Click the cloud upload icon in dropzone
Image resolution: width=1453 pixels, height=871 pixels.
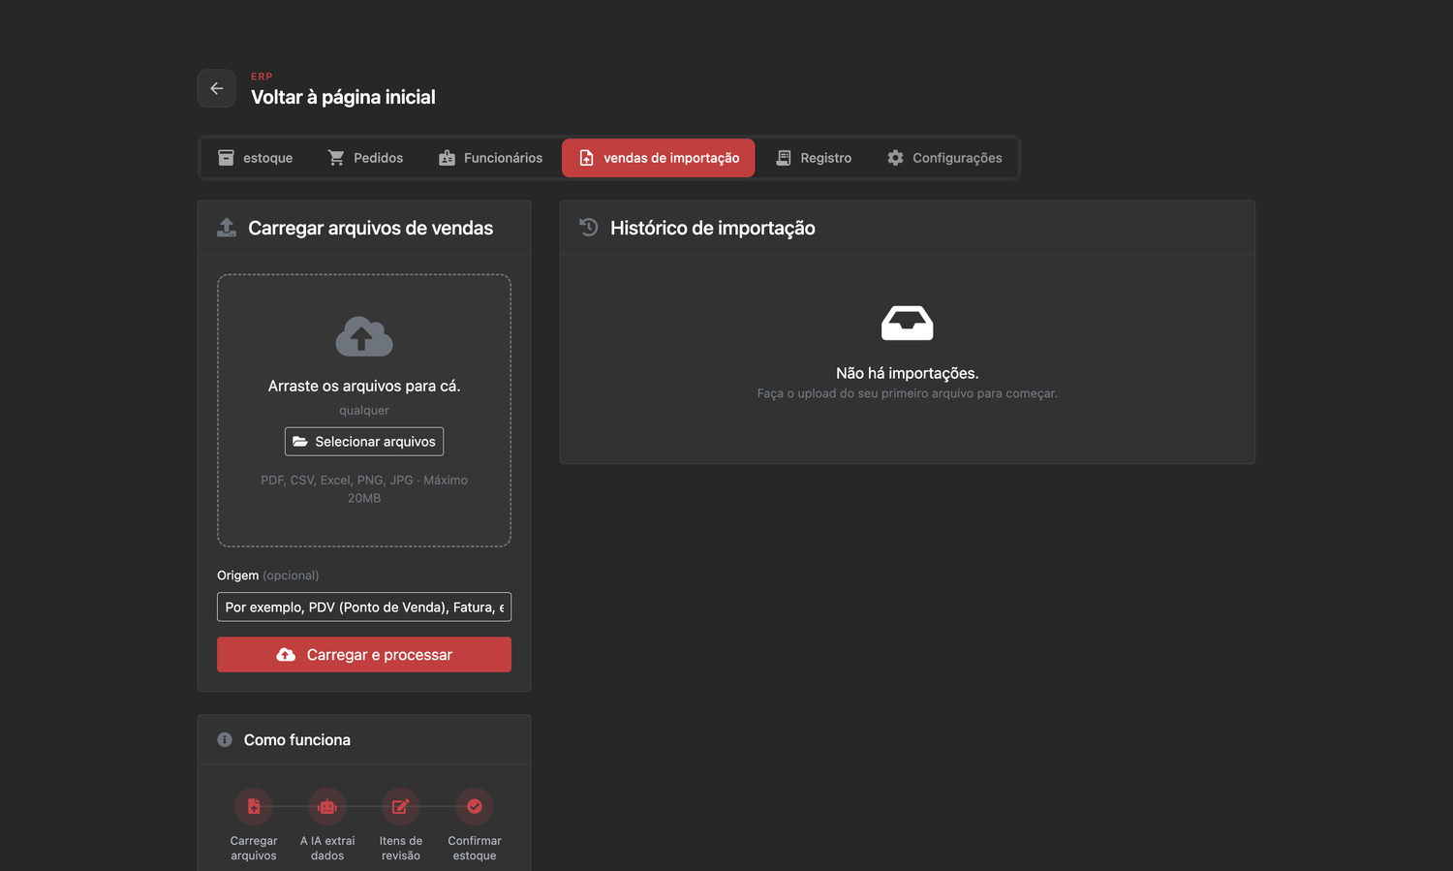point(364,336)
